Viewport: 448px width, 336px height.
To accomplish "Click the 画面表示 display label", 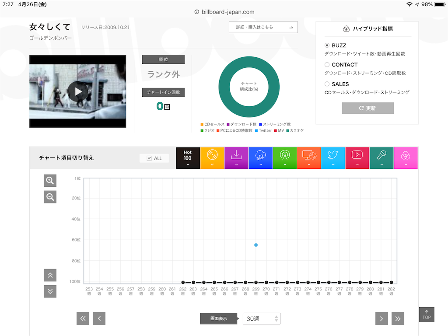I will (x=219, y=318).
